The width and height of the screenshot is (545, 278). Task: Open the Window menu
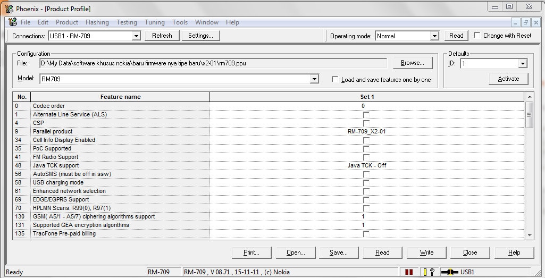click(207, 22)
